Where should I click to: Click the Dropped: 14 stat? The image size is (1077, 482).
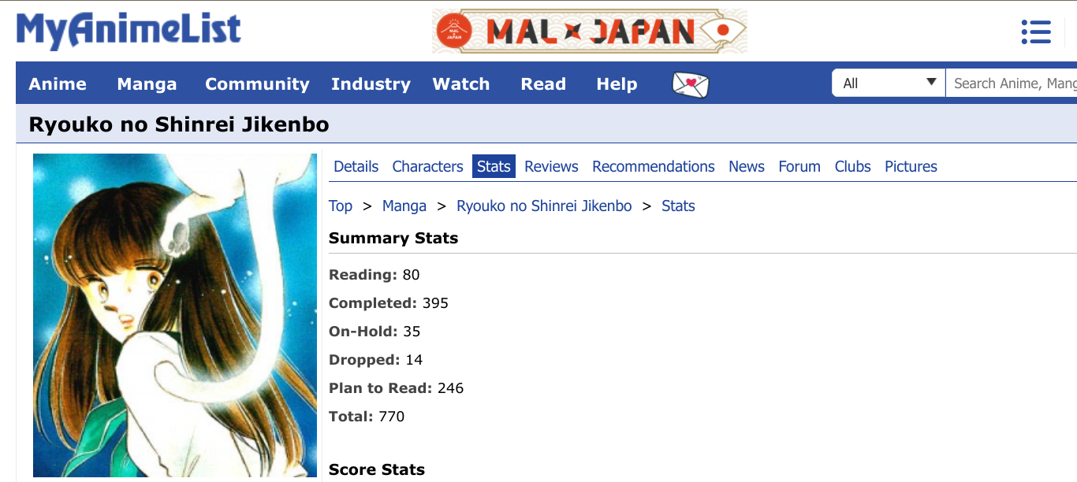[x=376, y=360]
